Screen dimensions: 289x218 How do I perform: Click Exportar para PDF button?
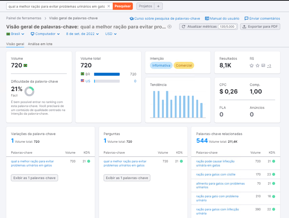pos(260,27)
